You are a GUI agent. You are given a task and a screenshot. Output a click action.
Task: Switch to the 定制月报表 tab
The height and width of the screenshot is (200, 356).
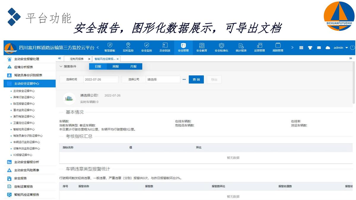click(77, 59)
